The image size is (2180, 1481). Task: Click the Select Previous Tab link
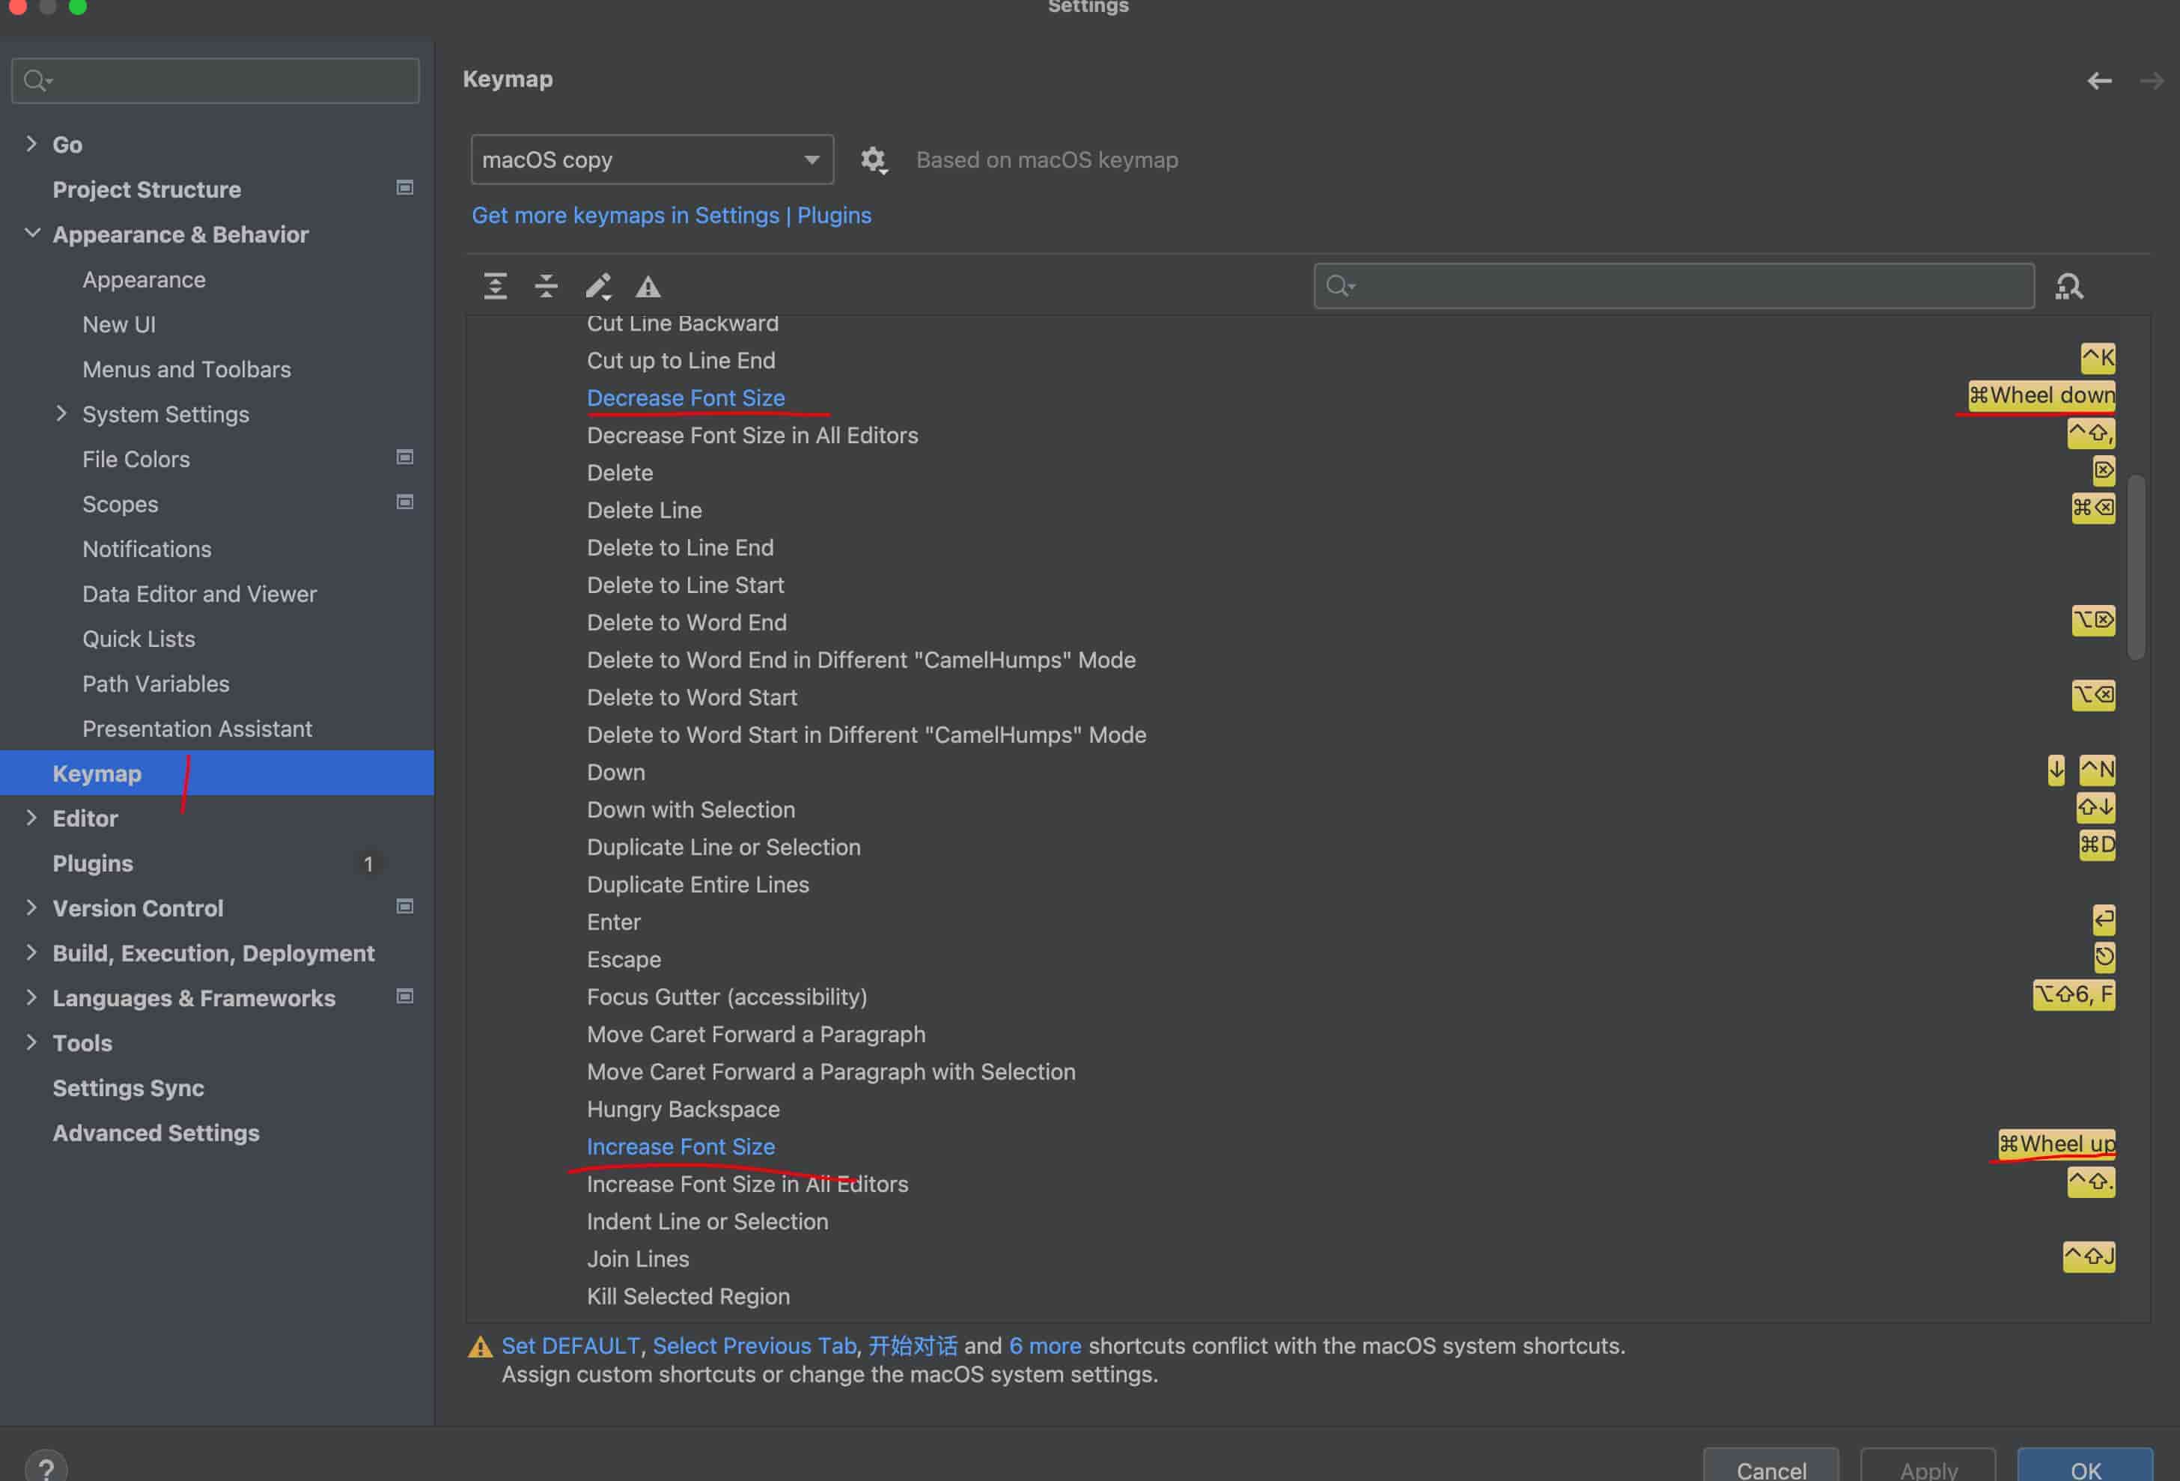tap(754, 1347)
